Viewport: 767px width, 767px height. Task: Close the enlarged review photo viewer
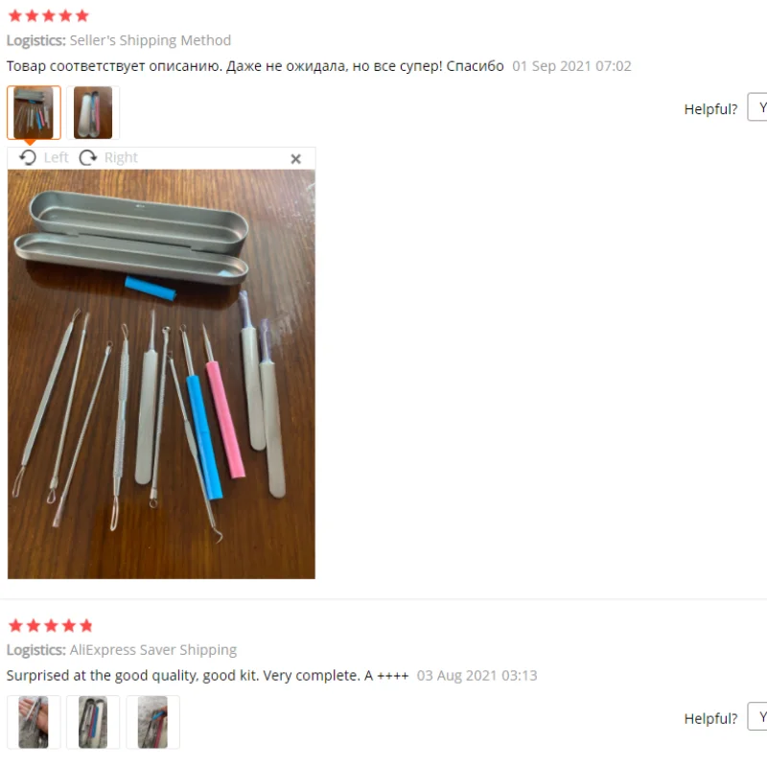click(x=295, y=158)
